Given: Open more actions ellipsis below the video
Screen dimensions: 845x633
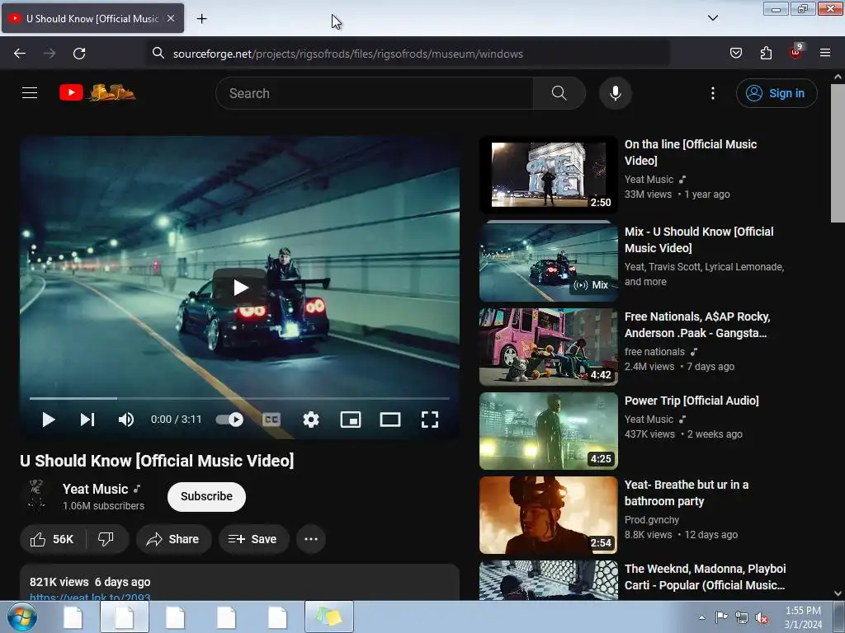Looking at the screenshot, I should (x=311, y=539).
